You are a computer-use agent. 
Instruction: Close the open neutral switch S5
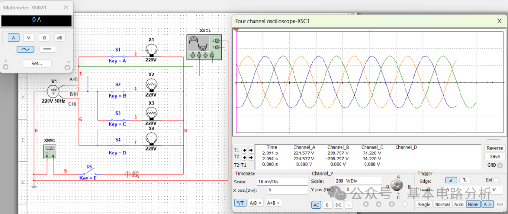click(x=89, y=172)
